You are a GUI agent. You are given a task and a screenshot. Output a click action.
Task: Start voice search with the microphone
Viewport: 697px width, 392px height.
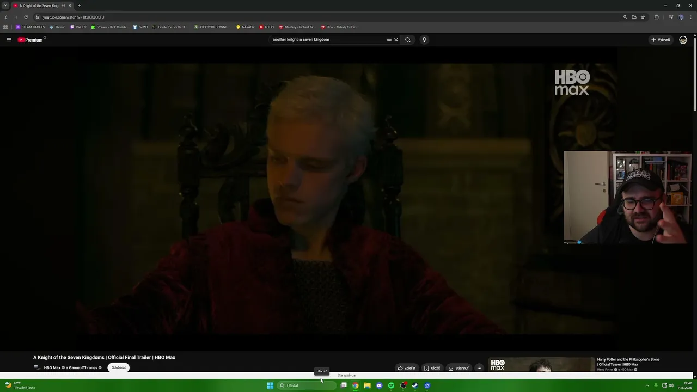click(424, 40)
